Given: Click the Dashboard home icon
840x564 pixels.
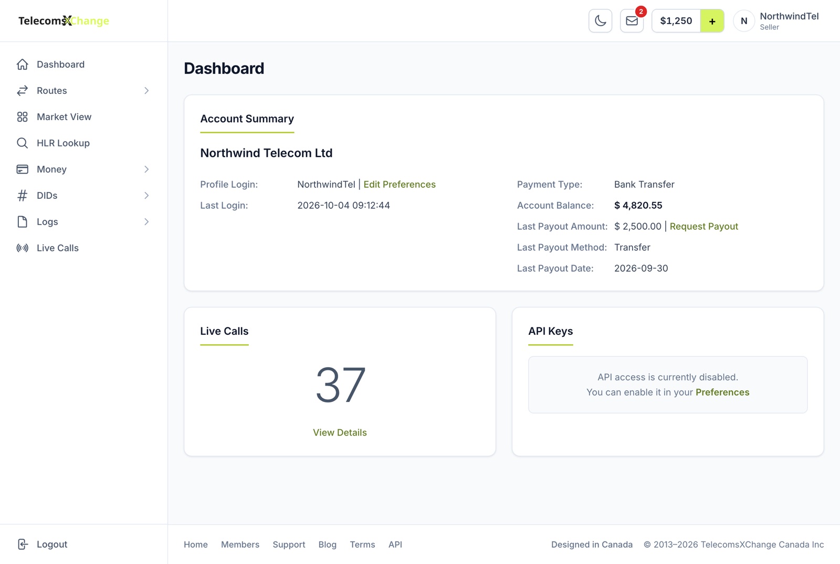Looking at the screenshot, I should pyautogui.click(x=22, y=65).
